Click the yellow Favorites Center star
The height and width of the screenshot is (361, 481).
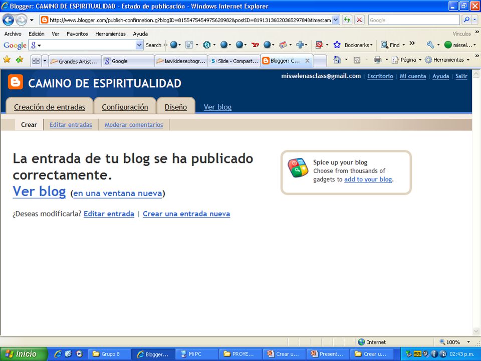point(7,60)
